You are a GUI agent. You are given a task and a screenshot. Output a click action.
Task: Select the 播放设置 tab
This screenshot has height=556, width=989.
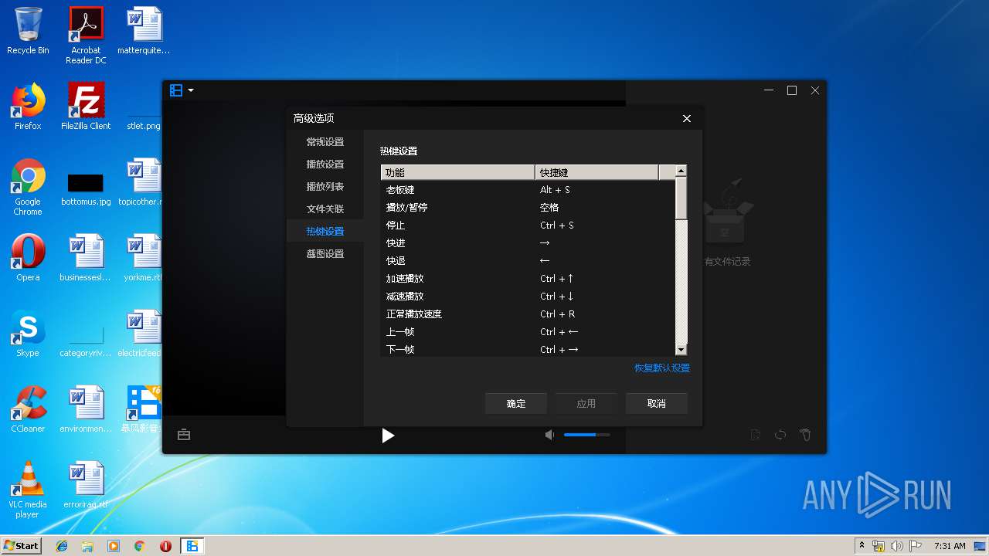(x=325, y=164)
